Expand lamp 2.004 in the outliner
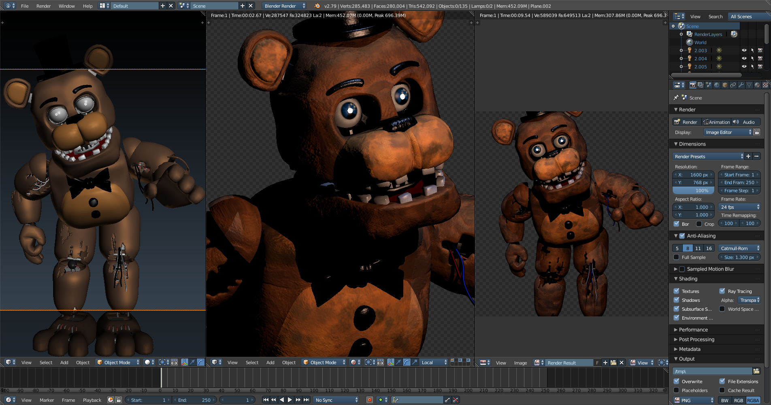 [x=681, y=58]
